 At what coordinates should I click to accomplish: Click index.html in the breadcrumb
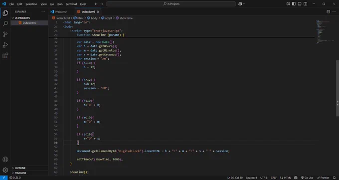pyautogui.click(x=63, y=18)
